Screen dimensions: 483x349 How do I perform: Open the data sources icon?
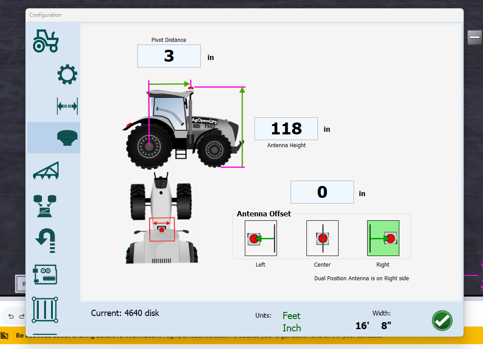click(45, 206)
